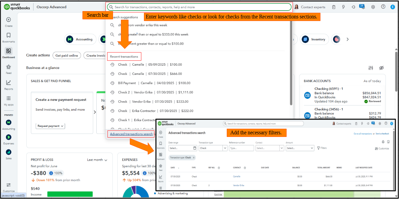Select the Accounting app pill
The height and width of the screenshot is (199, 399).
click(80, 39)
